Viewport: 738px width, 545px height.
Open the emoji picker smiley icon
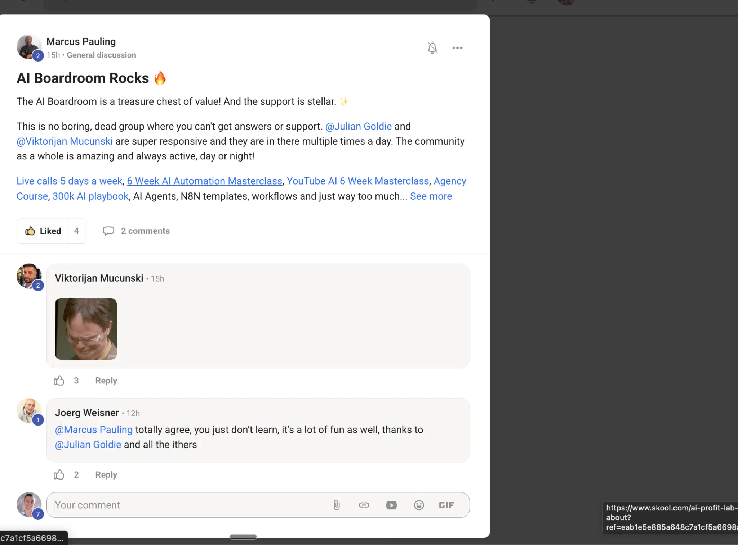[x=419, y=505]
